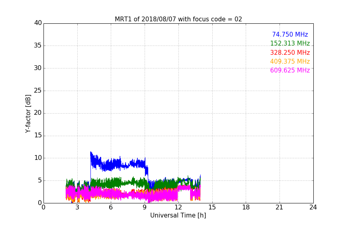Click the x-axis tick label 21
Image resolution: width=348 pixels, height=232 pixels.
[280, 207]
